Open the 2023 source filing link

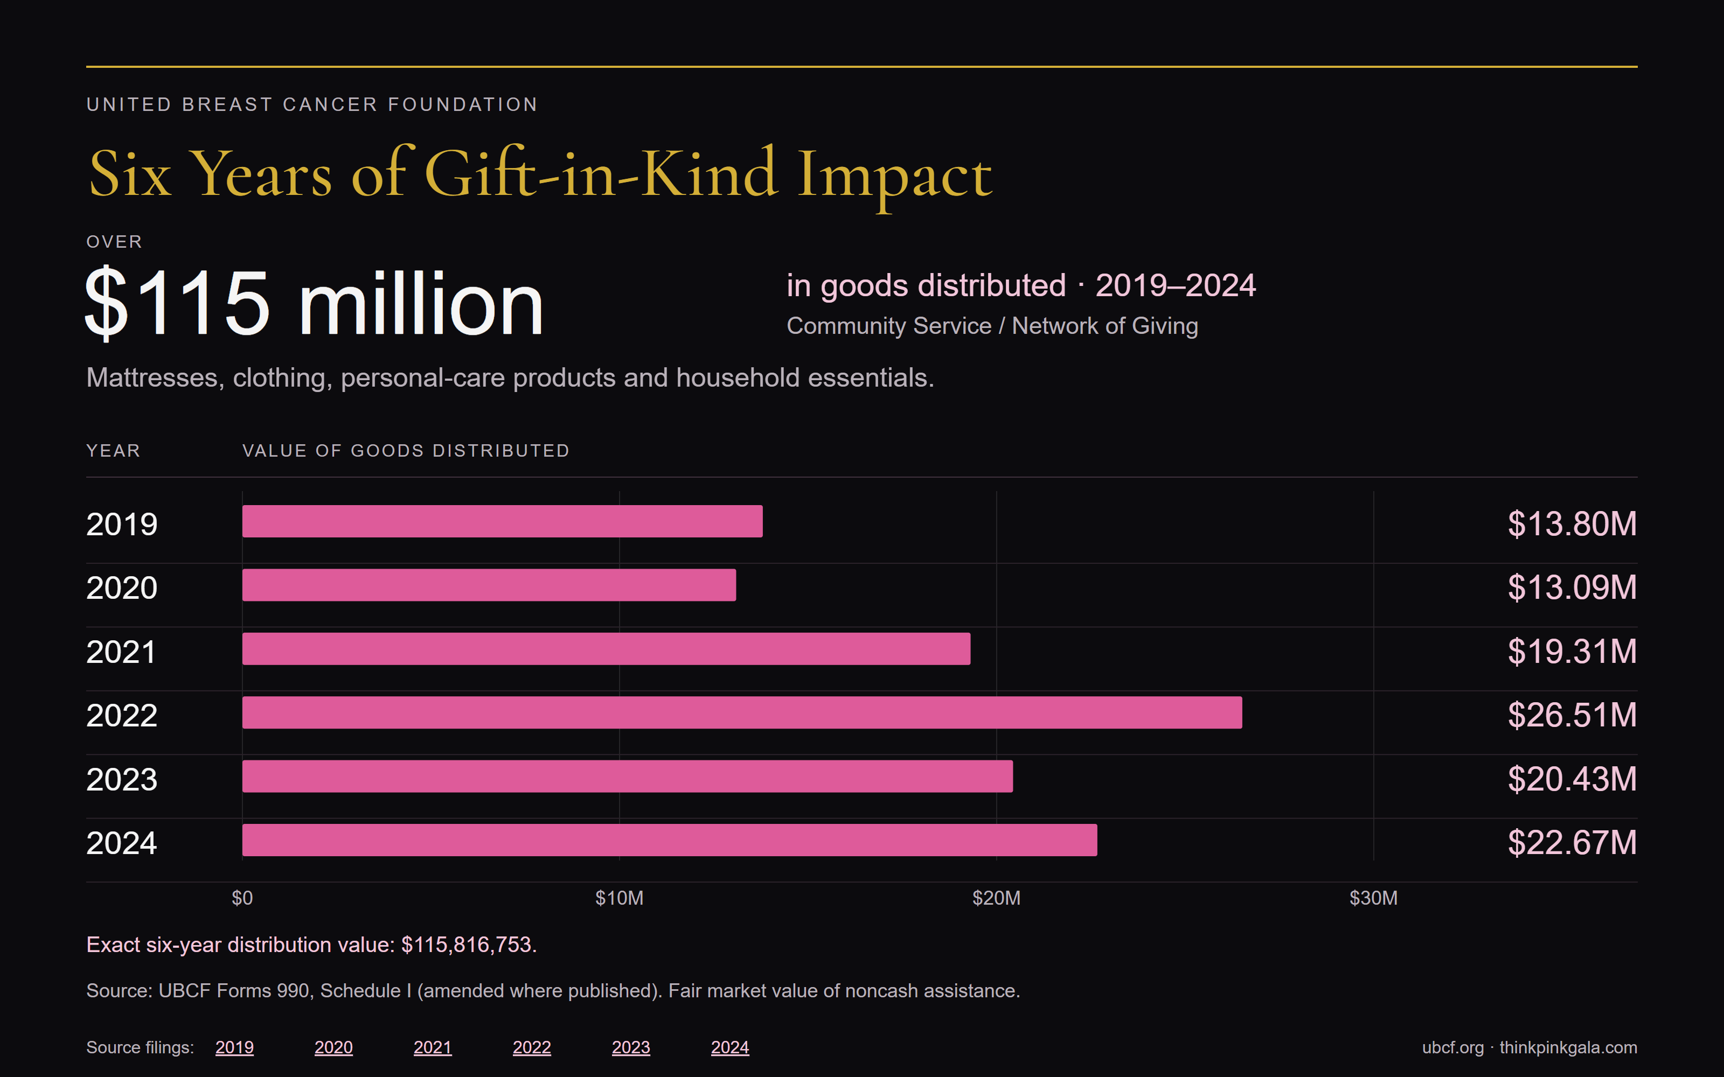630,1047
